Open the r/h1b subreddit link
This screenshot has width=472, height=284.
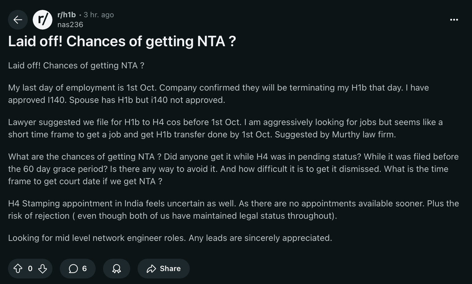(67, 15)
